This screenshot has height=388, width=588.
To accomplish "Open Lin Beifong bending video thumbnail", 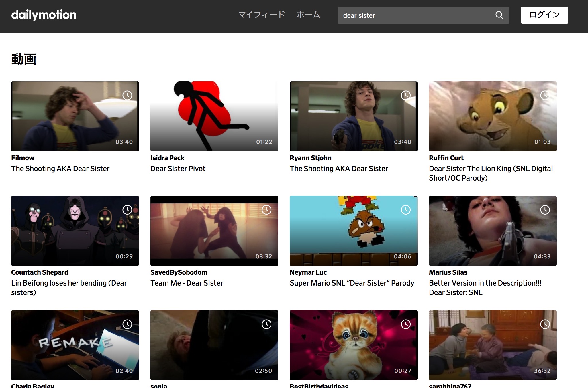I will (75, 231).
